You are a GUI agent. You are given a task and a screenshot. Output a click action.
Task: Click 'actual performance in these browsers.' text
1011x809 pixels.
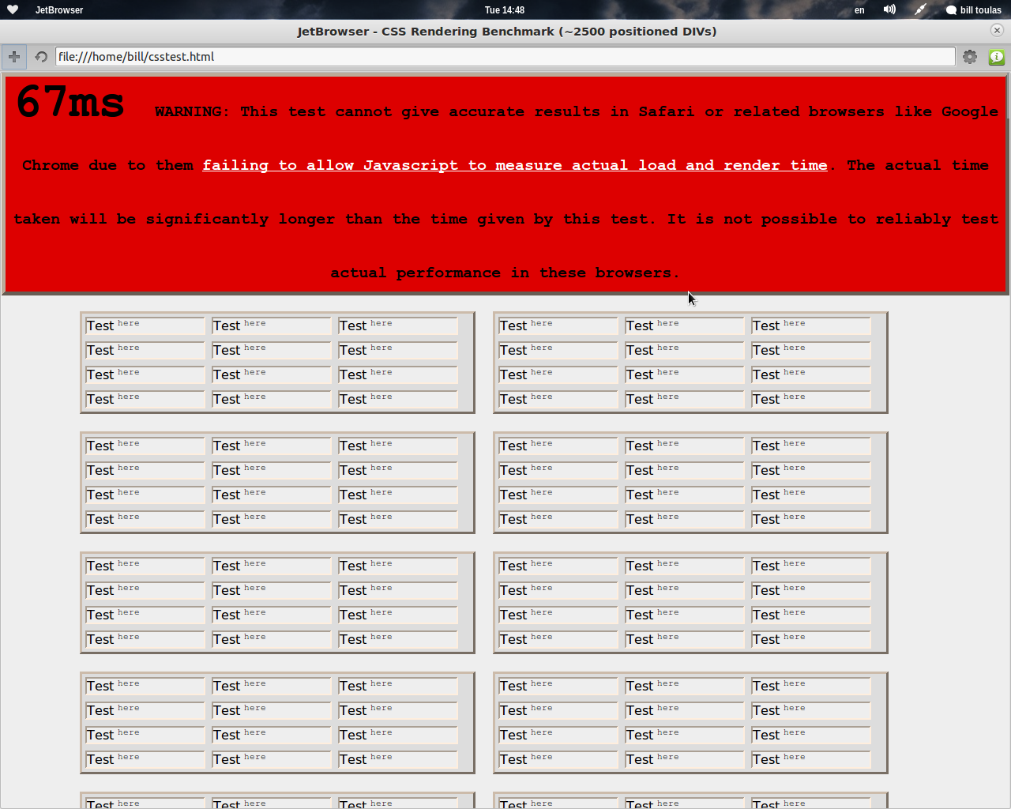505,273
